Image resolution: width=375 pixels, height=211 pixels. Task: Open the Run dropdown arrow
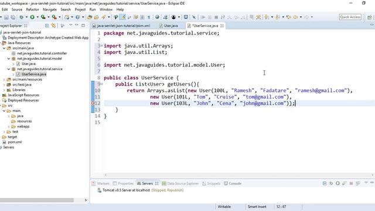coord(37,17)
